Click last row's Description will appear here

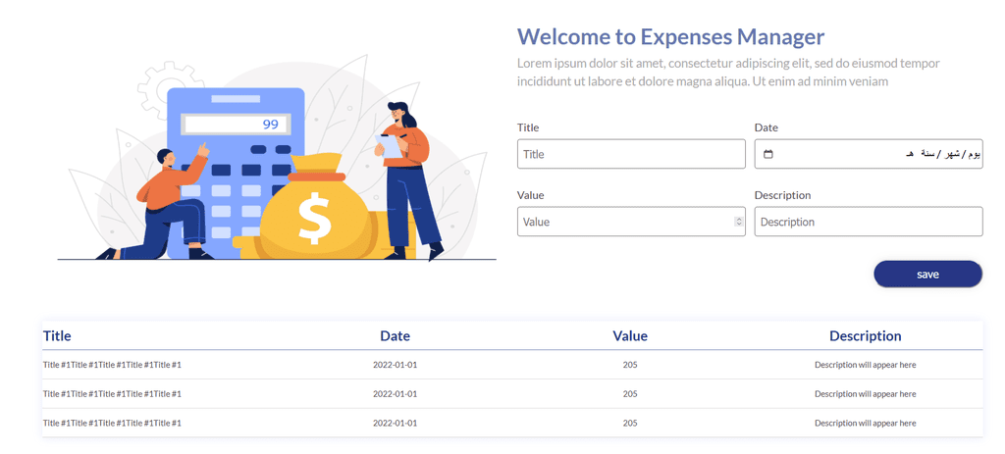coord(866,424)
